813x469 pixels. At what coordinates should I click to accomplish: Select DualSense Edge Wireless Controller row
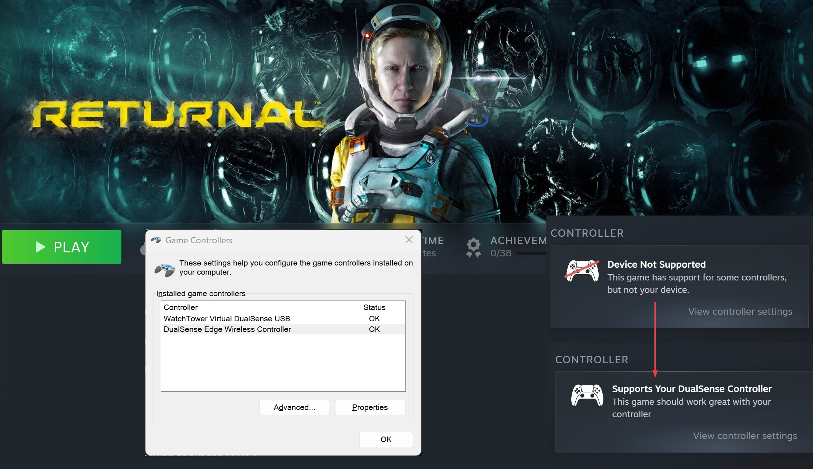(227, 329)
